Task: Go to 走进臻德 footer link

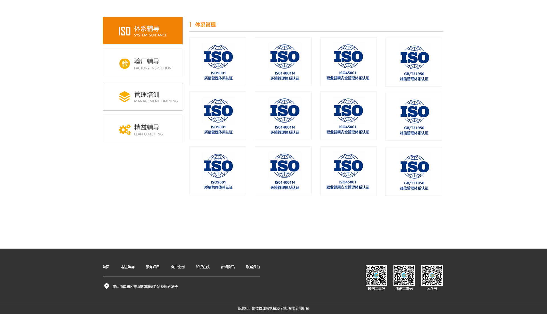Action: click(128, 267)
